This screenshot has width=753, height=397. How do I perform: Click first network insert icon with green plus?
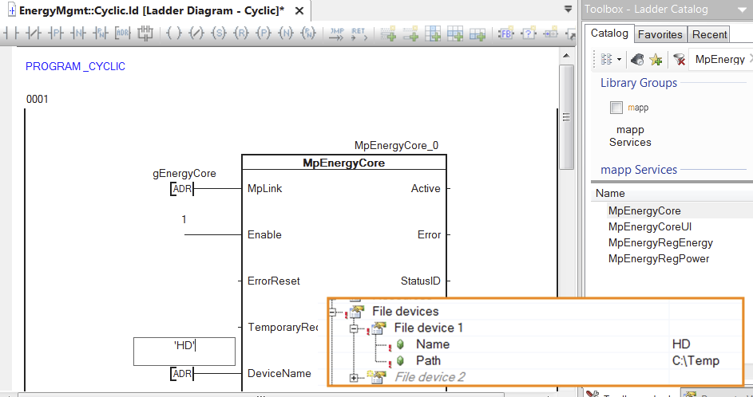click(x=388, y=33)
